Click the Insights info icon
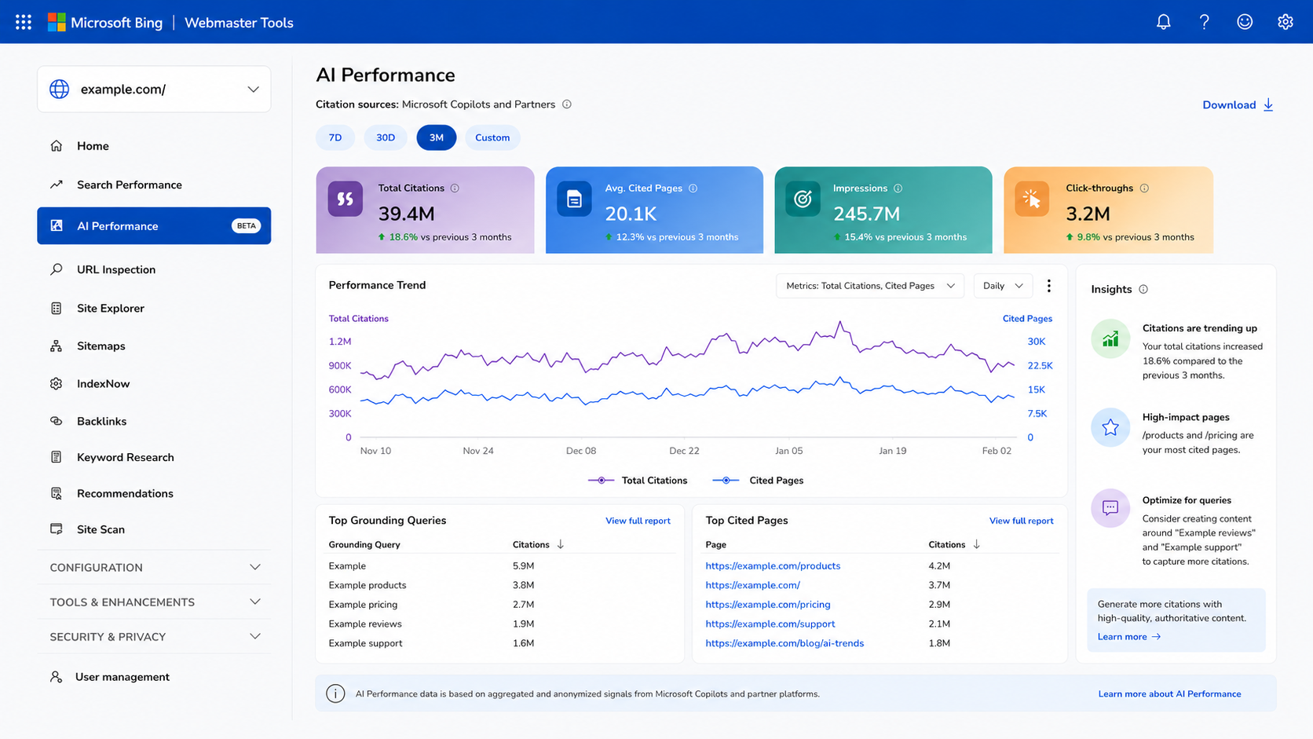1313x739 pixels. (x=1143, y=290)
